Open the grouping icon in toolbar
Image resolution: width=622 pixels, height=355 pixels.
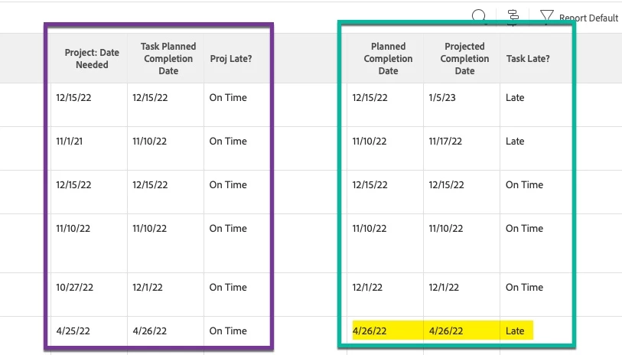(x=513, y=18)
